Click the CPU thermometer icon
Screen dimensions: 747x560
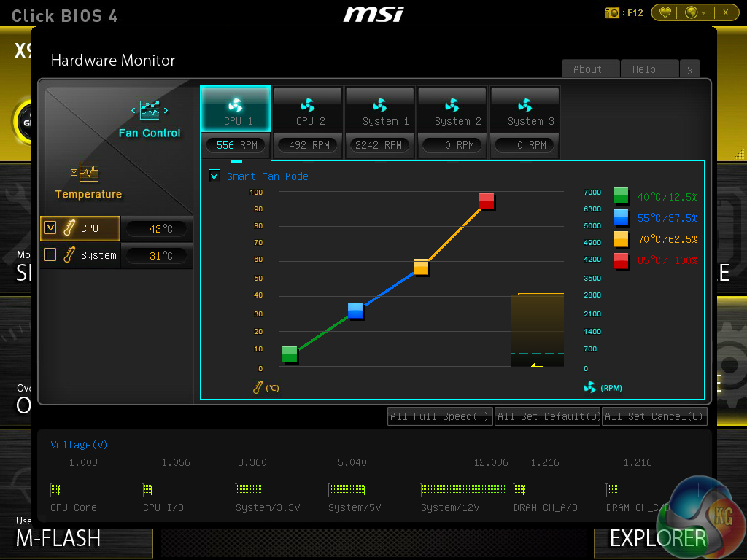pos(69,227)
